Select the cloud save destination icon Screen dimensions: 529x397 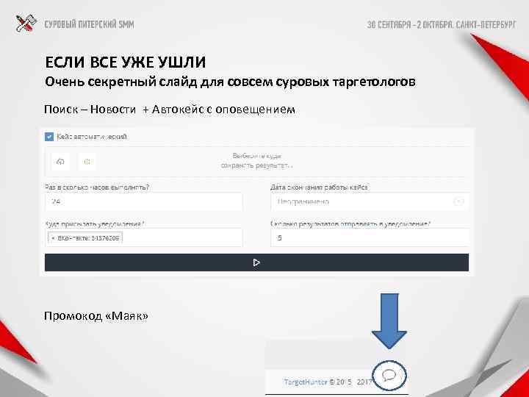click(x=60, y=162)
